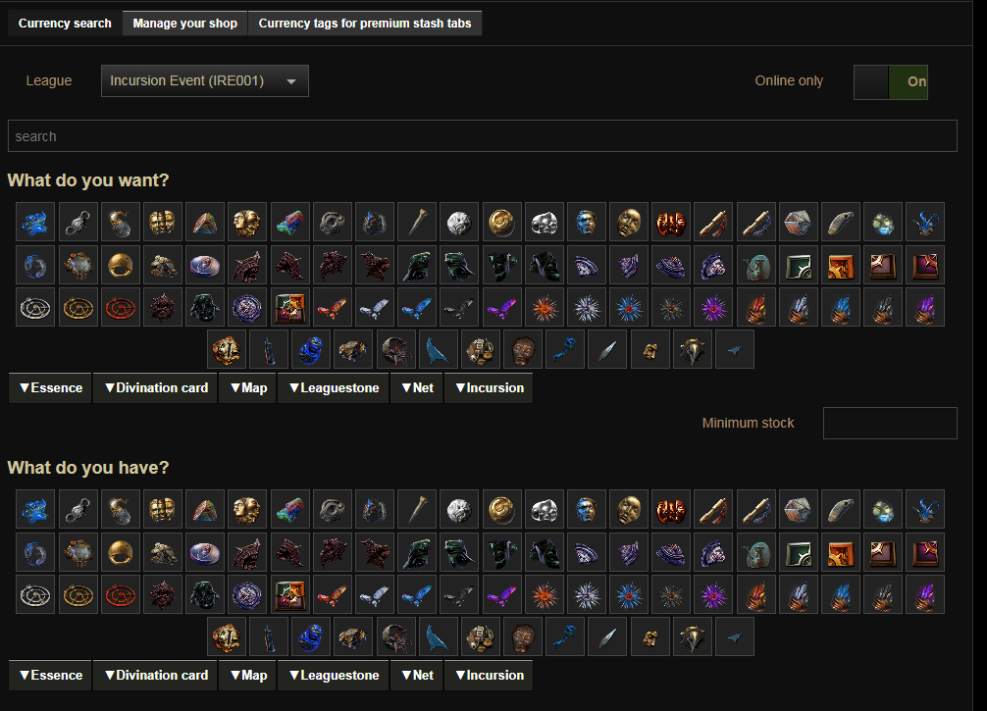The height and width of the screenshot is (711, 987).
Task: Switch to the Manage your shop tab
Action: [184, 24]
